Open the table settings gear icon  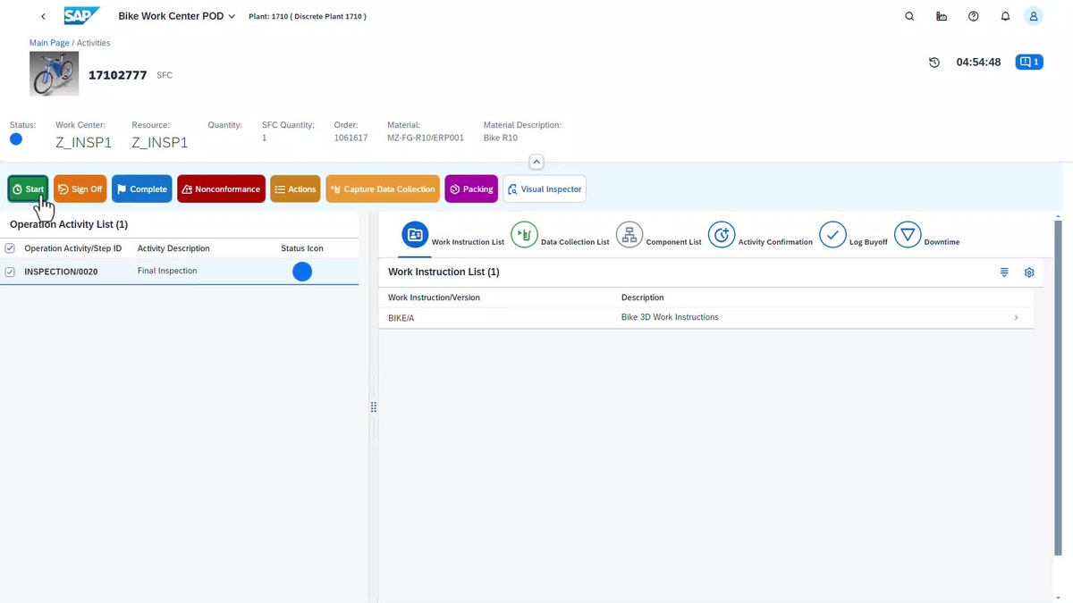(1029, 272)
